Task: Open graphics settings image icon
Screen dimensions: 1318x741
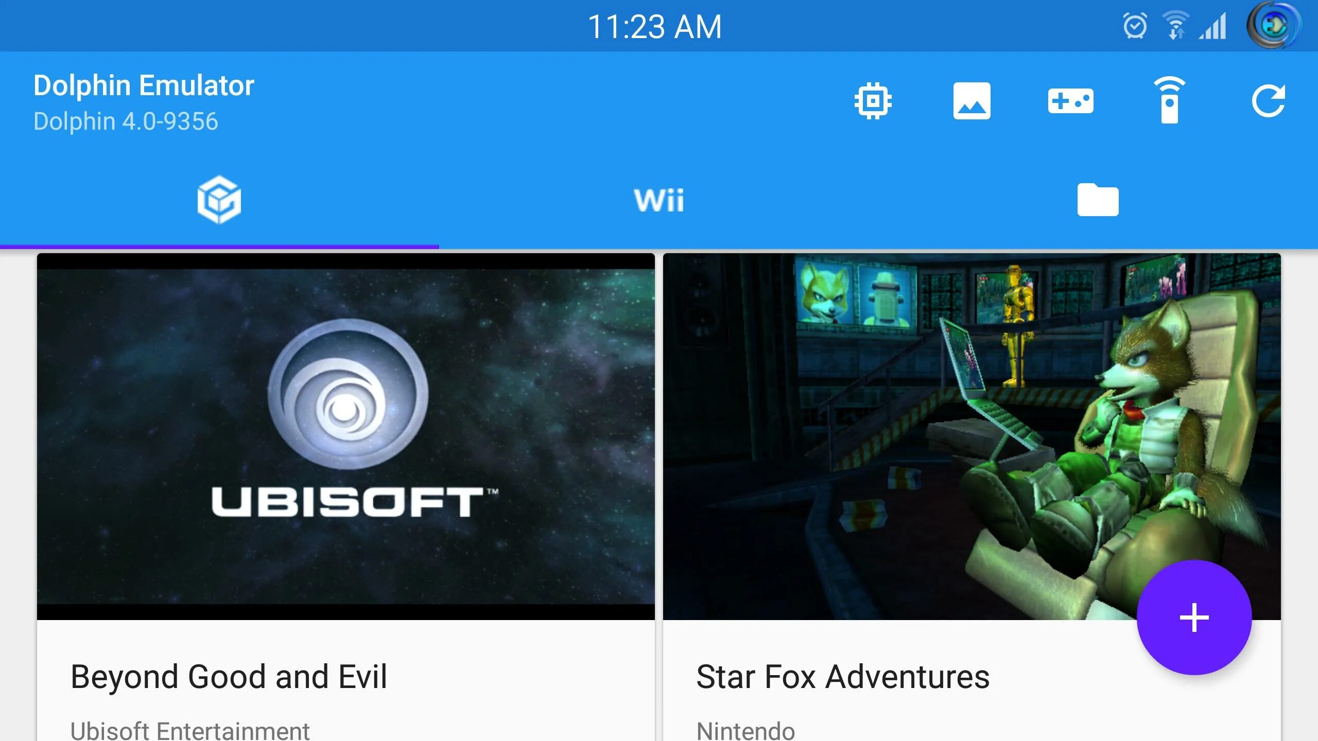Action: (972, 101)
